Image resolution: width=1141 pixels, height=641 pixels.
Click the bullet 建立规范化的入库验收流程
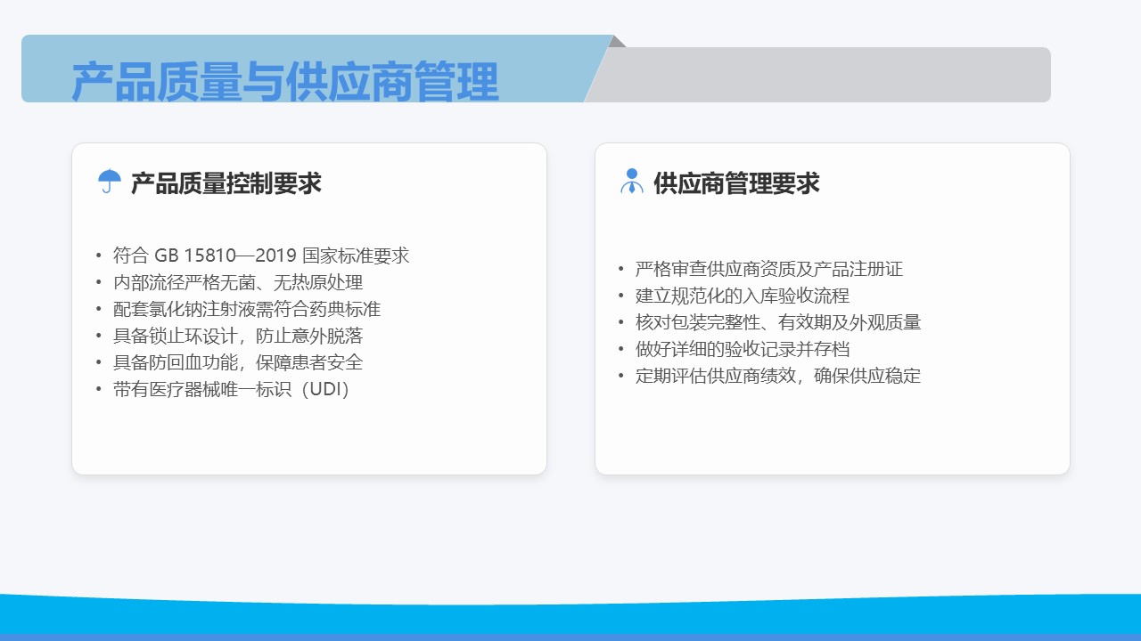coord(742,296)
